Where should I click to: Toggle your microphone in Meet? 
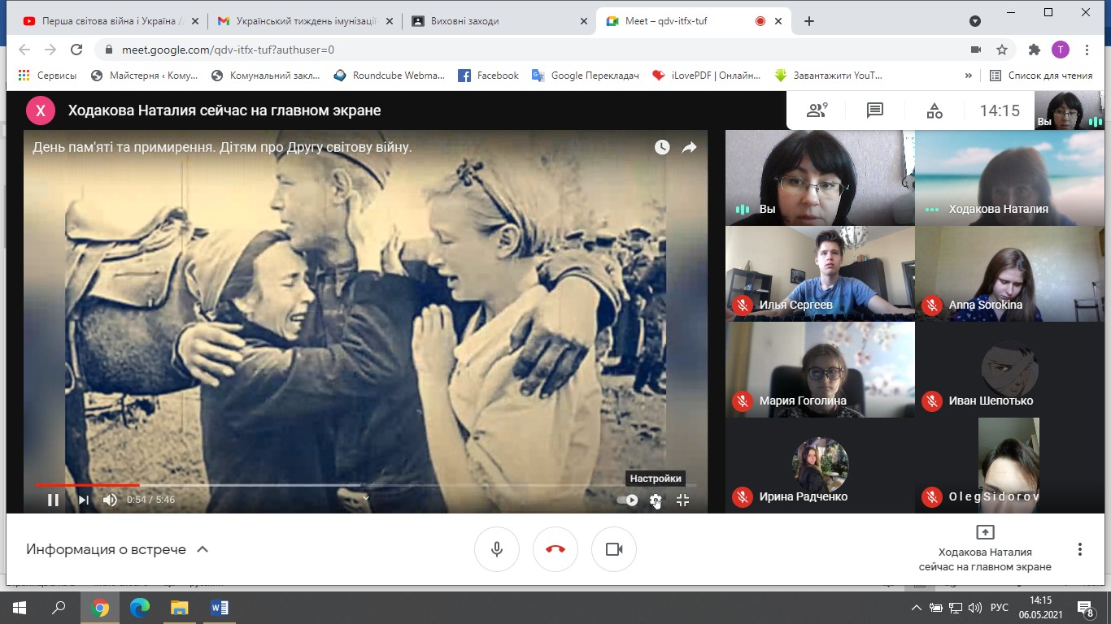click(497, 549)
